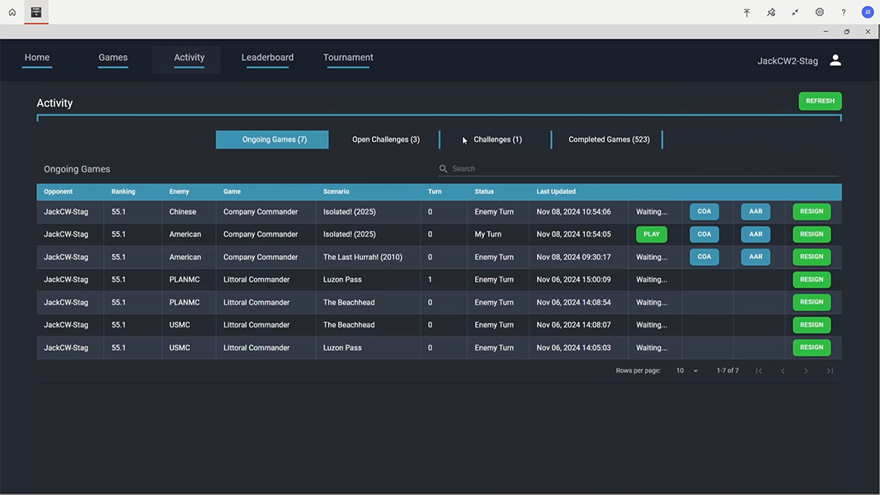Click the pin icon in the top toolbar
880x495 pixels.
pyautogui.click(x=770, y=12)
